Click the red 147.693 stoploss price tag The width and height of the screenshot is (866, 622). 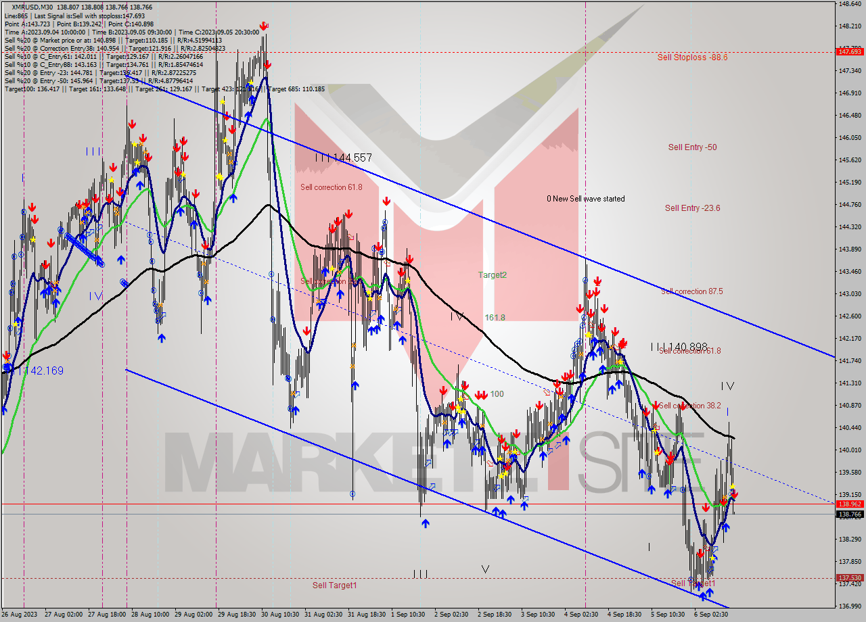pyautogui.click(x=850, y=51)
